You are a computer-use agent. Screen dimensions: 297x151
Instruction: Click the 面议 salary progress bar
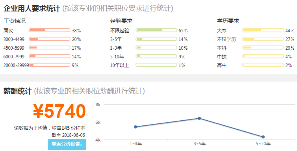[x=50, y=30]
